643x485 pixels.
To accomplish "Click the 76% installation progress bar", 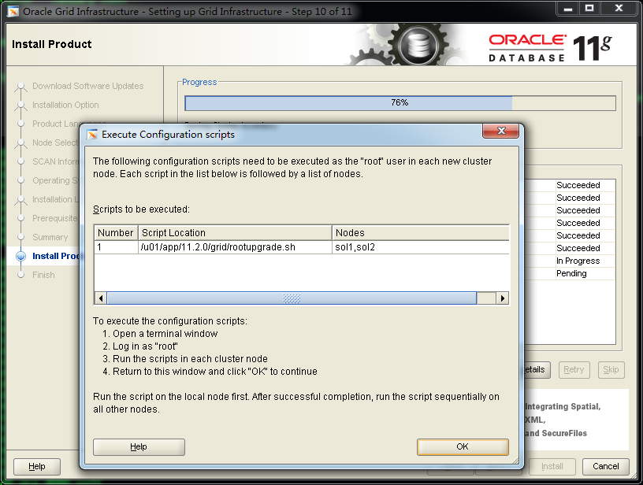I will [400, 103].
